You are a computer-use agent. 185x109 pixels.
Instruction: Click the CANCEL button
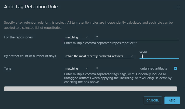pos(153,100)
